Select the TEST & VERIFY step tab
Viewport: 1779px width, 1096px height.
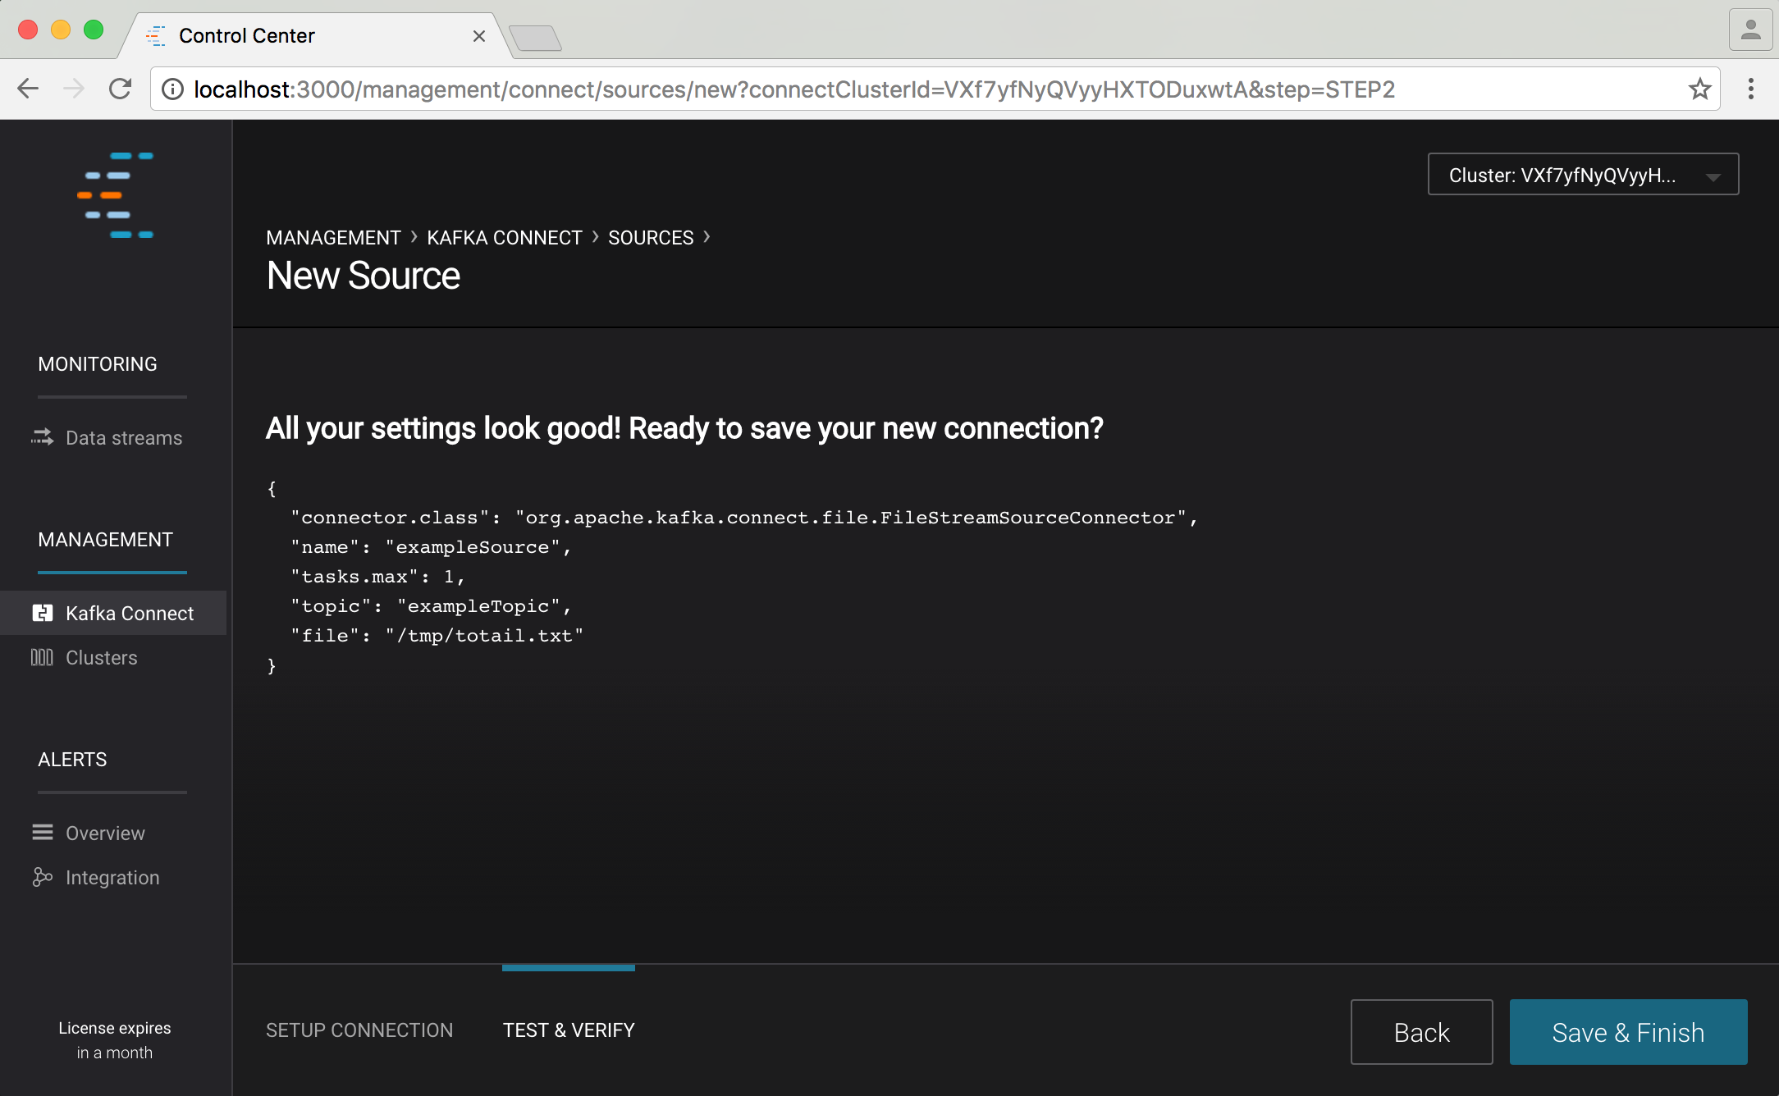[x=569, y=1030]
